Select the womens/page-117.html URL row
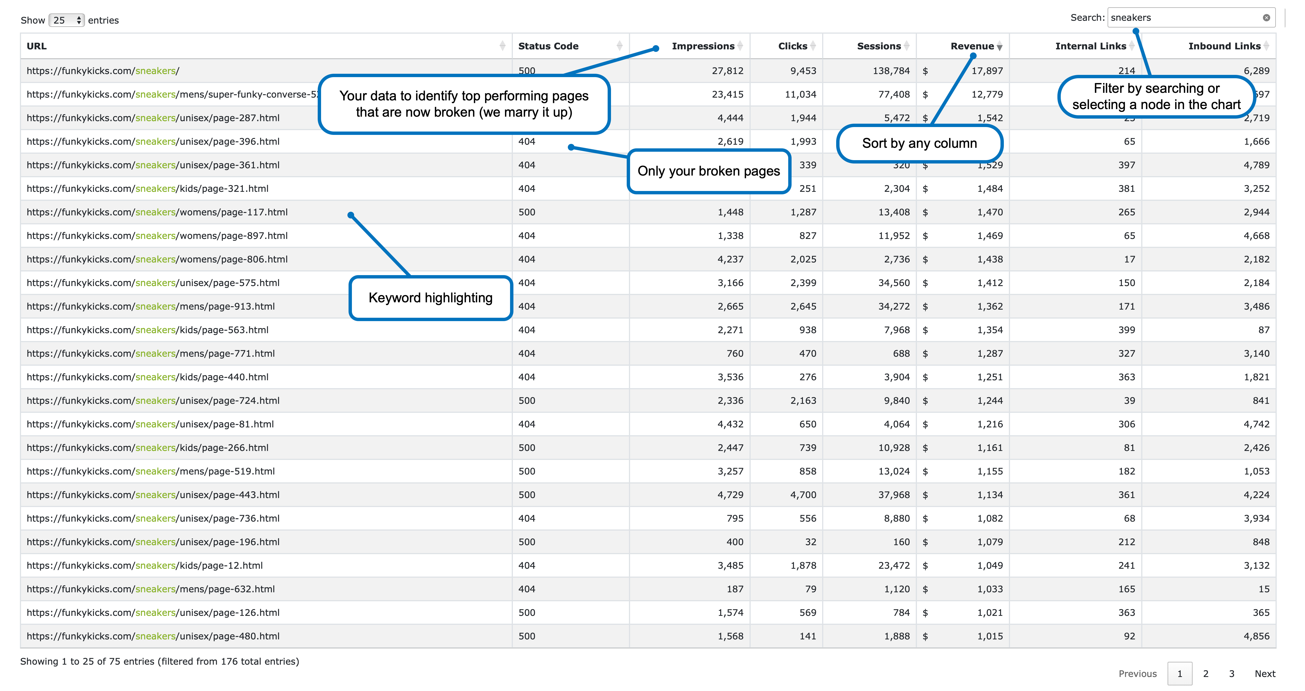 coord(157,212)
